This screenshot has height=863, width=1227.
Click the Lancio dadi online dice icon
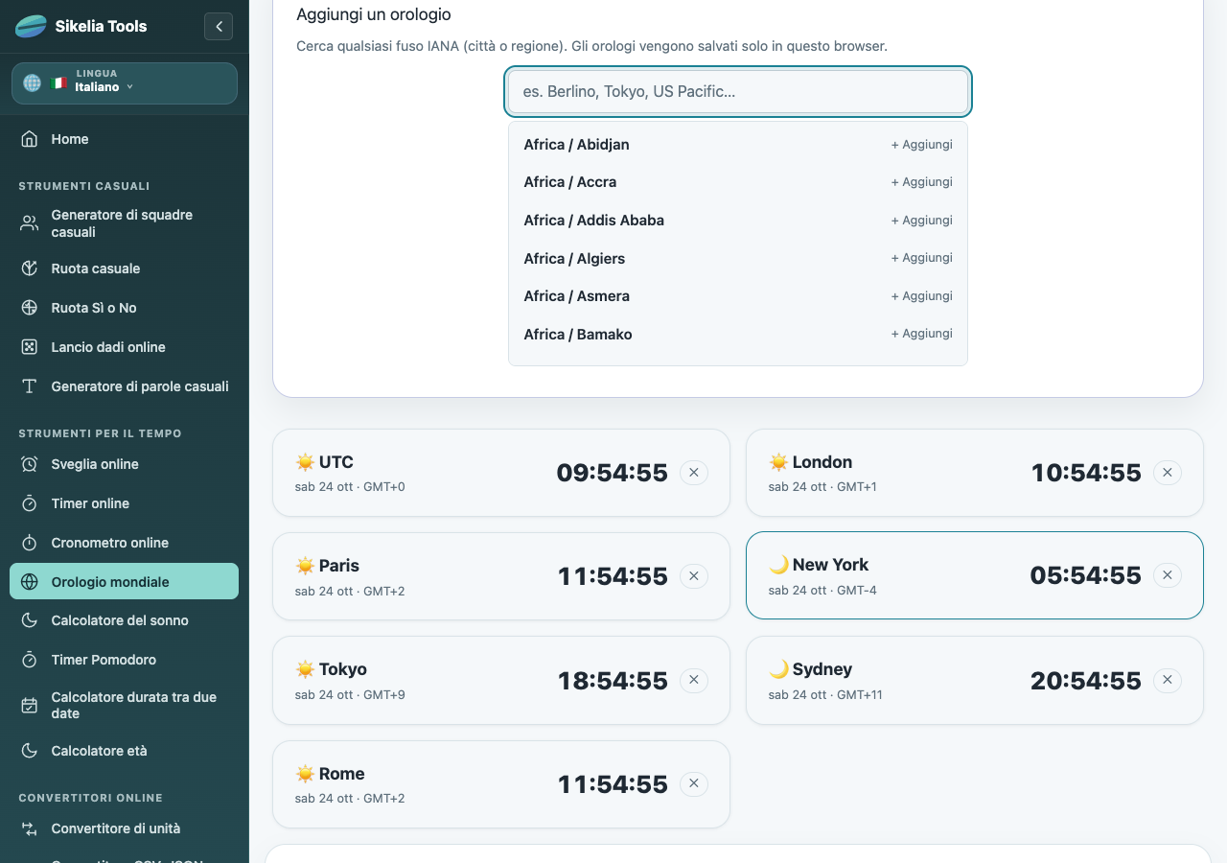pos(30,347)
